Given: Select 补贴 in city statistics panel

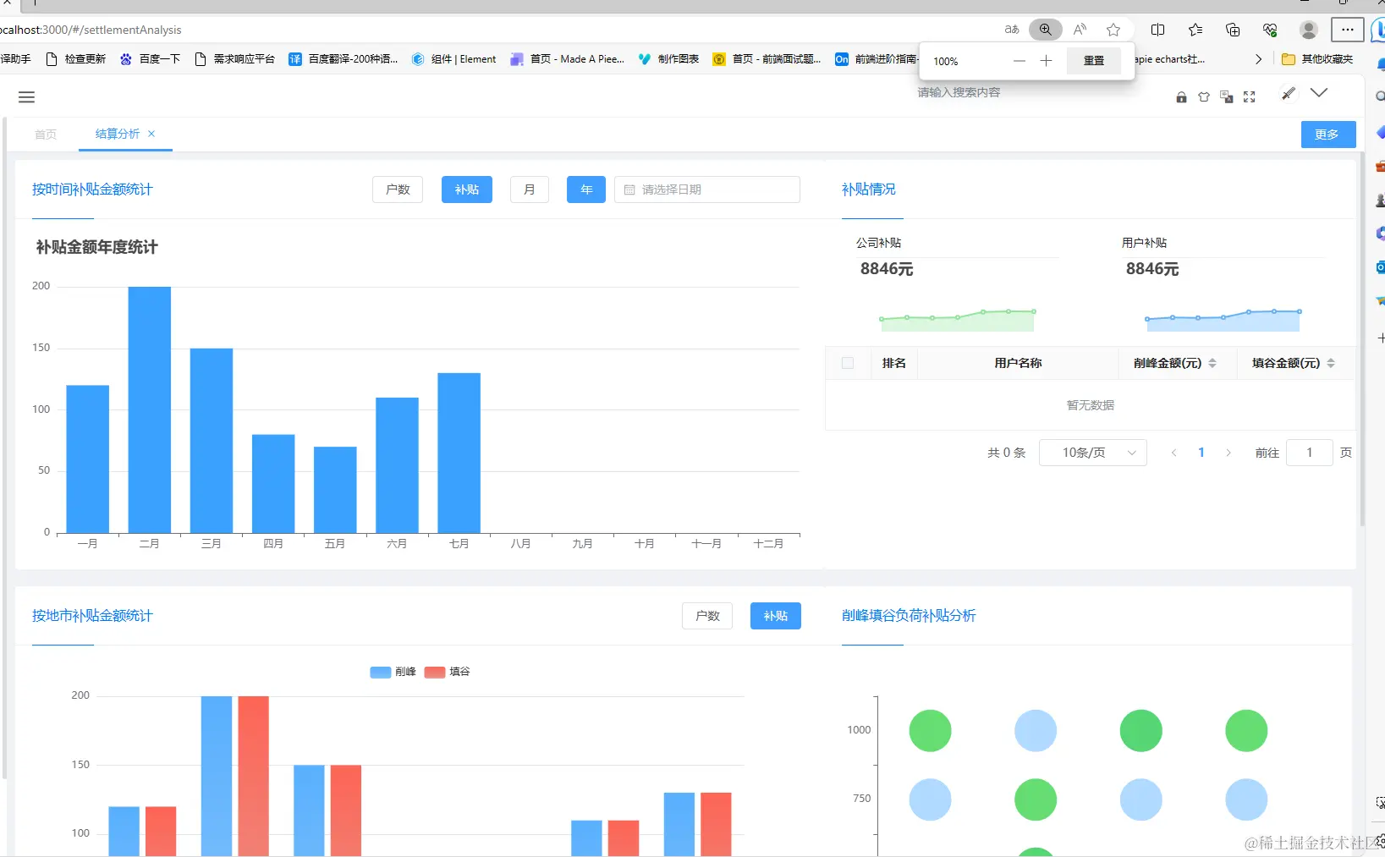Looking at the screenshot, I should (x=776, y=616).
